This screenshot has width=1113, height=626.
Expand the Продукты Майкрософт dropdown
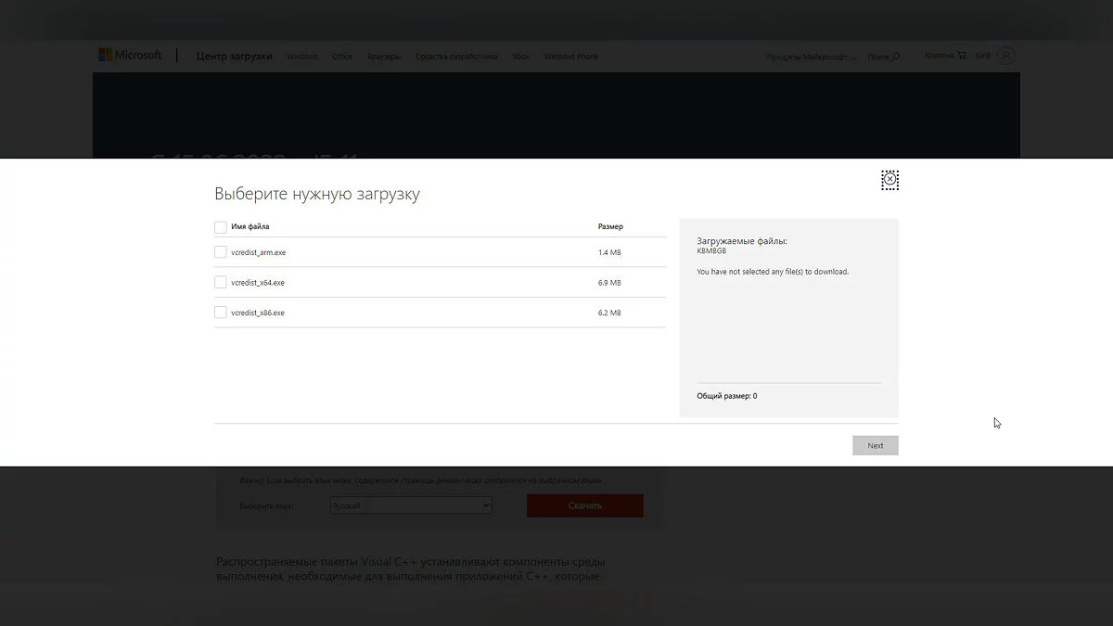click(811, 57)
